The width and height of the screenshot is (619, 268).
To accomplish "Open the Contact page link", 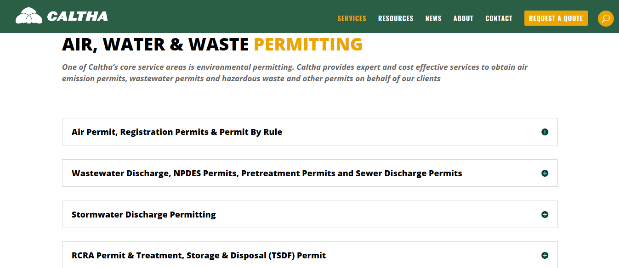I will click(x=499, y=18).
